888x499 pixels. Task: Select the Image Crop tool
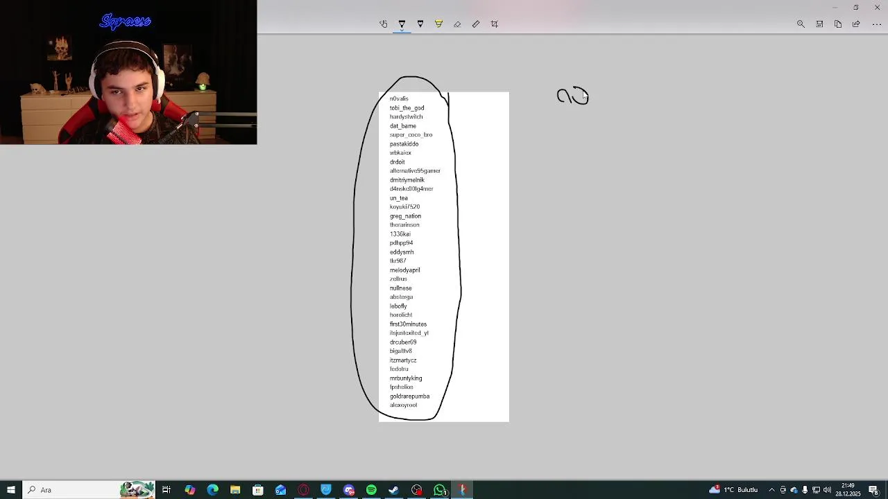[495, 24]
